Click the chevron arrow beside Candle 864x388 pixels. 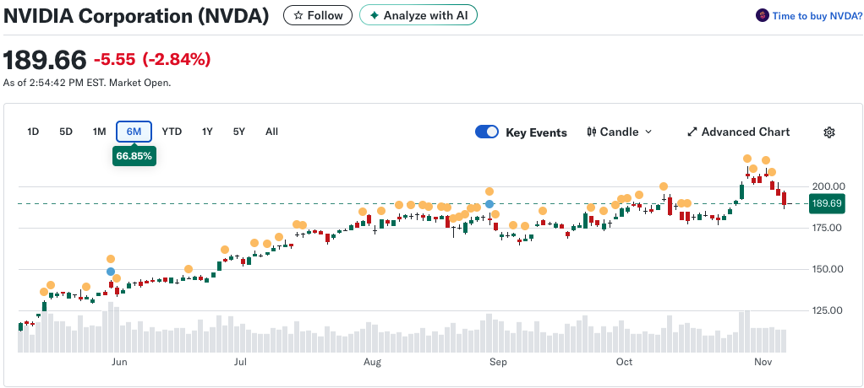pyautogui.click(x=648, y=132)
